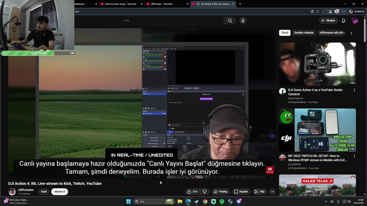
Task: Select the Seriden videolar filter chip
Action: click(304, 33)
